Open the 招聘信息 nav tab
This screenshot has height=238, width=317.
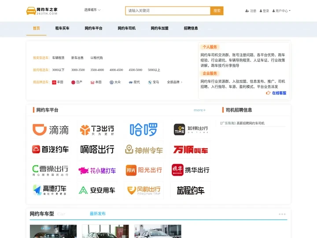click(x=191, y=28)
